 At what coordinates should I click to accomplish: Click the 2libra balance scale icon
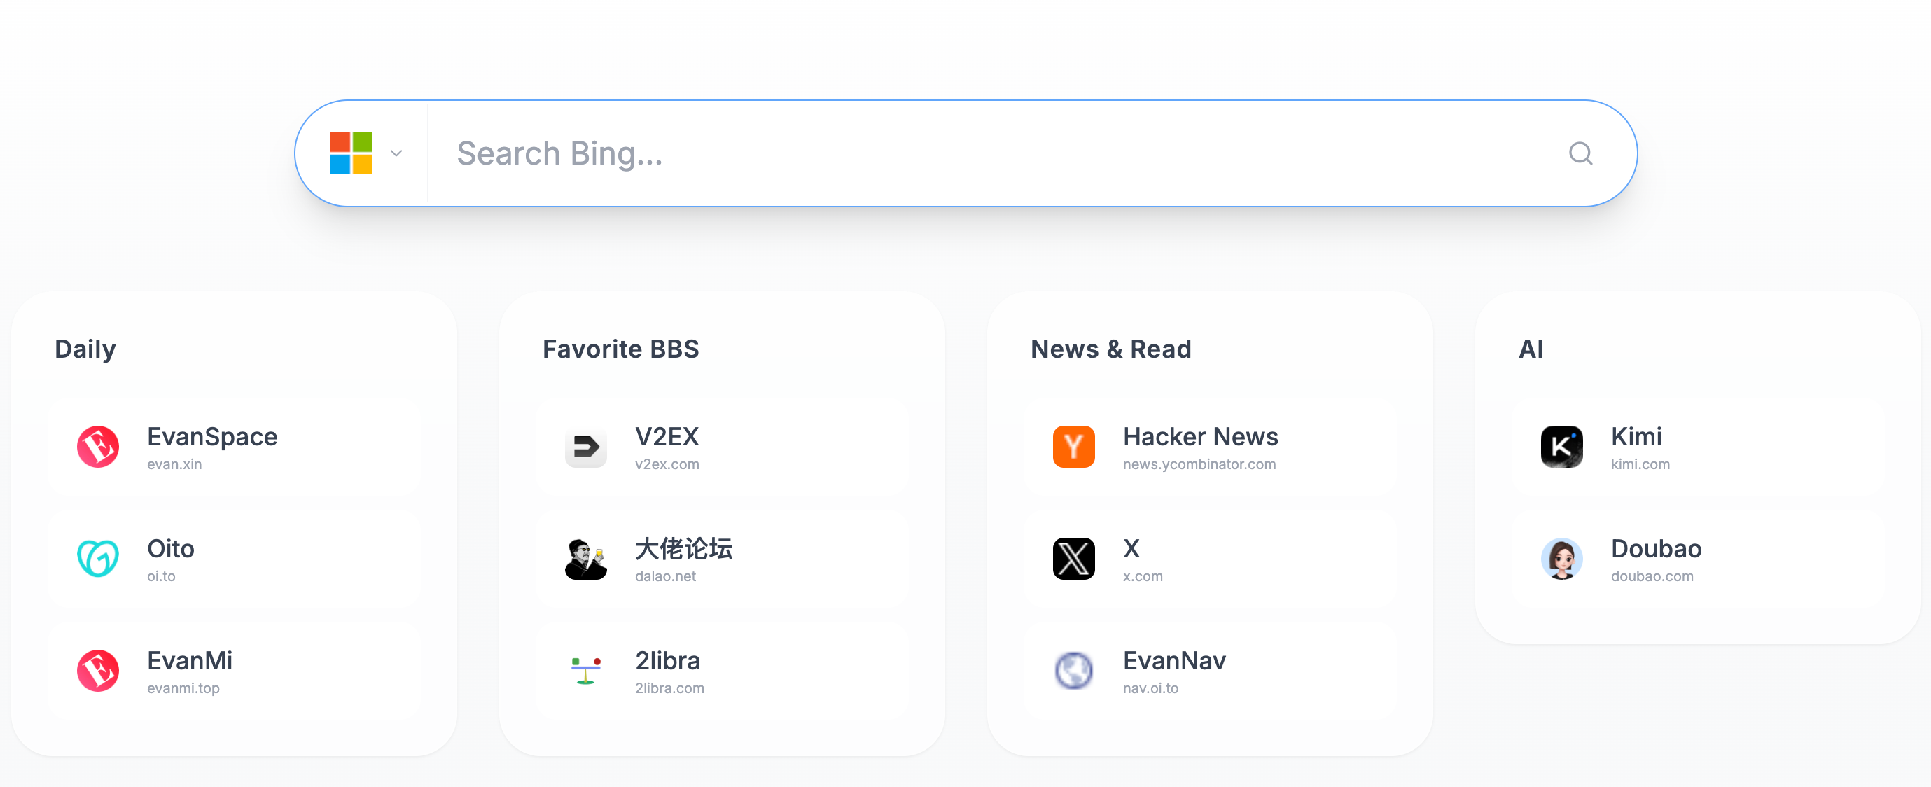coord(585,671)
